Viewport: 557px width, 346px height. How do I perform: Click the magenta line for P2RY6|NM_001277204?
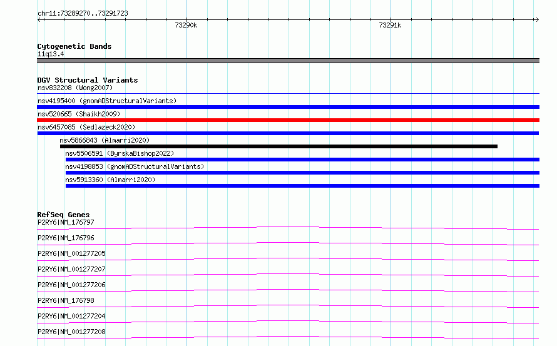coord(288,322)
